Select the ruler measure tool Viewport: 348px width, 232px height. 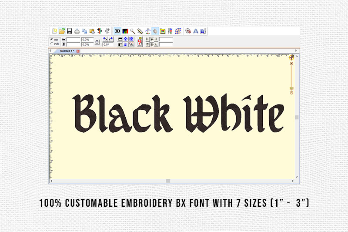140,31
